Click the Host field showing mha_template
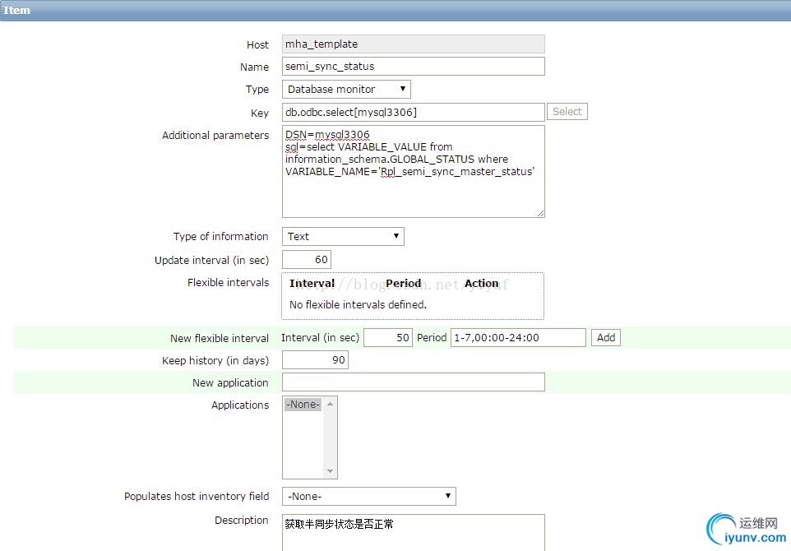 (x=413, y=44)
